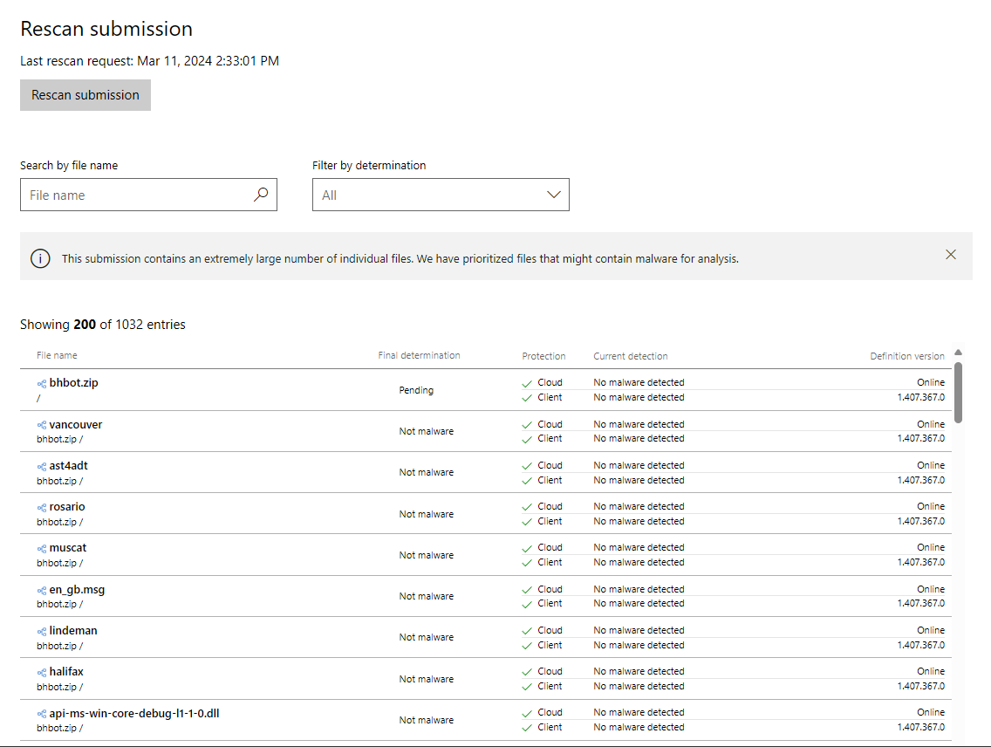Click the relationship icon beside ast4adt
This screenshot has width=991, height=747.
pos(41,465)
